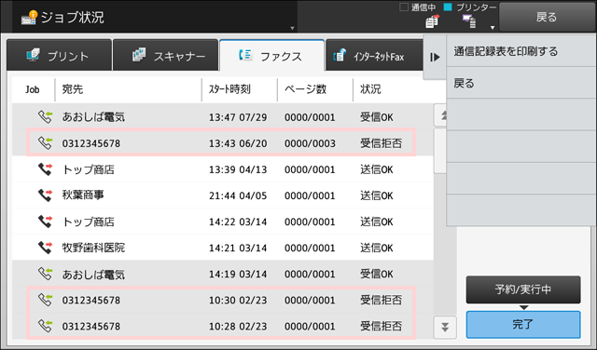
Task: Toggle the 通信中 indicator box
Action: tap(404, 7)
